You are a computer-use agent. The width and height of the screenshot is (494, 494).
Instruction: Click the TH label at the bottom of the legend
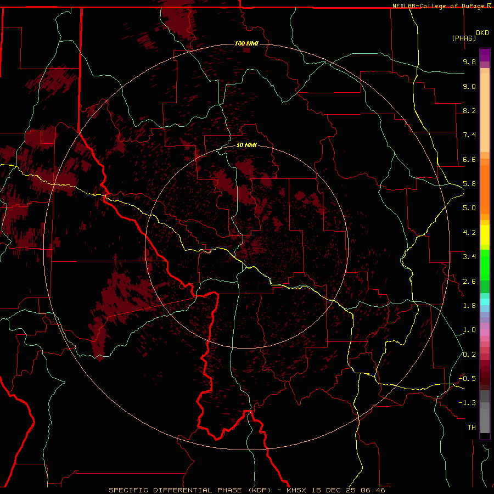471,428
